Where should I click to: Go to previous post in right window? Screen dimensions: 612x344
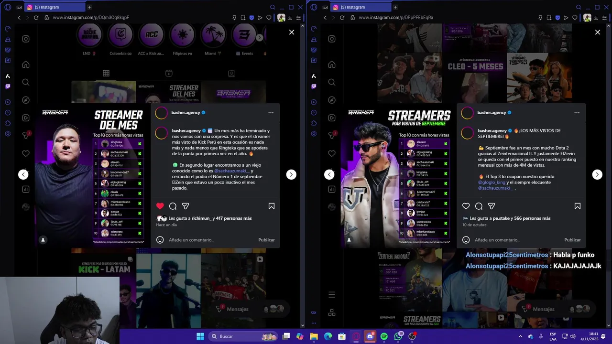tap(329, 174)
